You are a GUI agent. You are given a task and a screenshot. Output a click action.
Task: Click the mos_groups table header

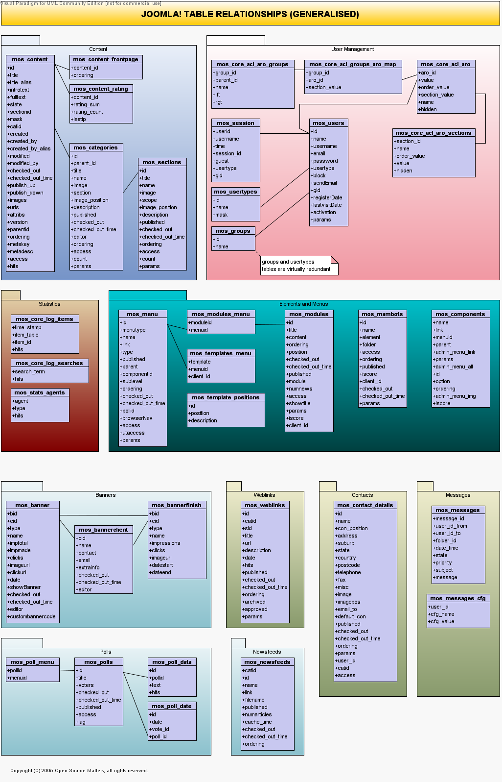(233, 231)
